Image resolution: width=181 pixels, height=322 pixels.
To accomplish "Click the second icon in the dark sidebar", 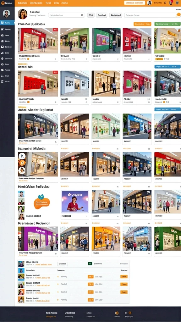I will [x=2, y=29].
